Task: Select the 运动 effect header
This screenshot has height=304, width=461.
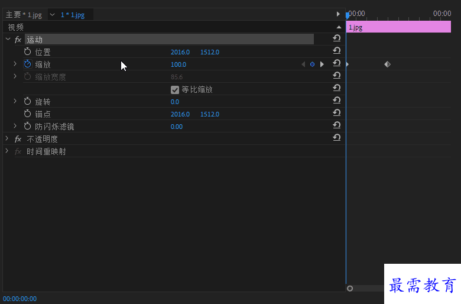Action: click(169, 40)
